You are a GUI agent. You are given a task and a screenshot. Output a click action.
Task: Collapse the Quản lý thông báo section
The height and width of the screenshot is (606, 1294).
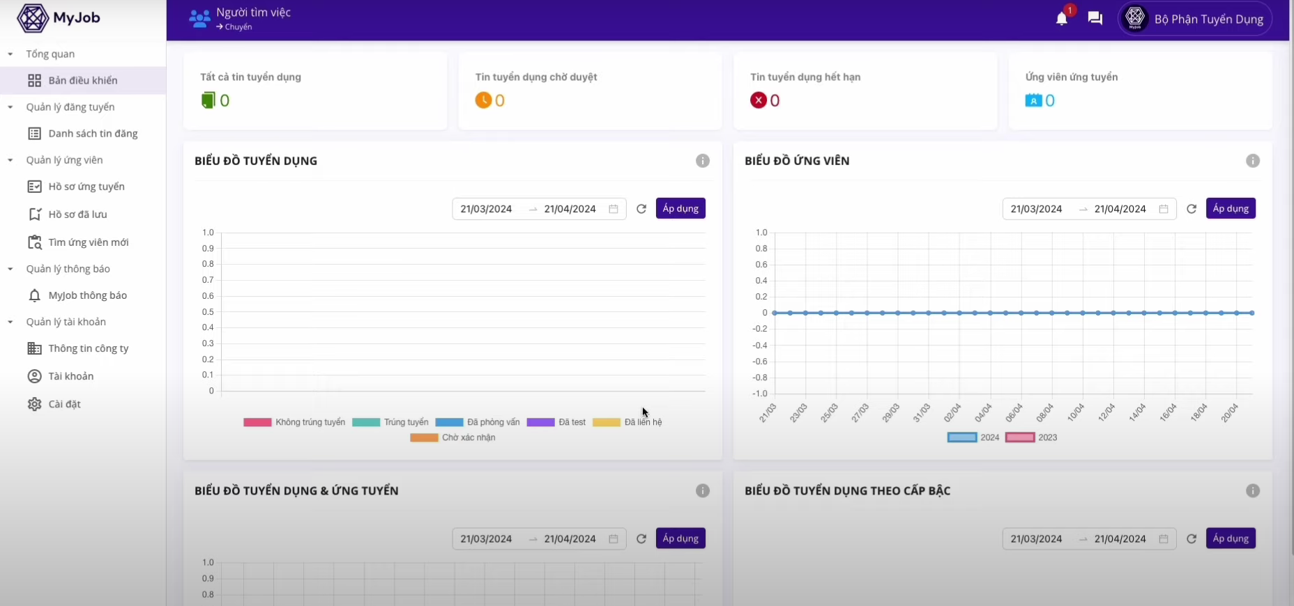(10, 269)
